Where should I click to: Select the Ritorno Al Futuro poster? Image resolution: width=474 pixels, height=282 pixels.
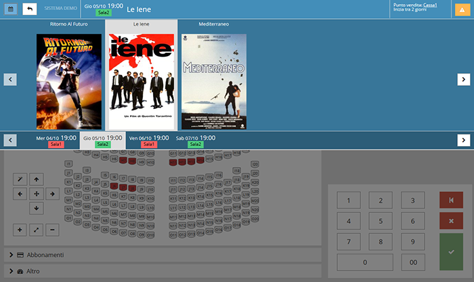click(69, 82)
